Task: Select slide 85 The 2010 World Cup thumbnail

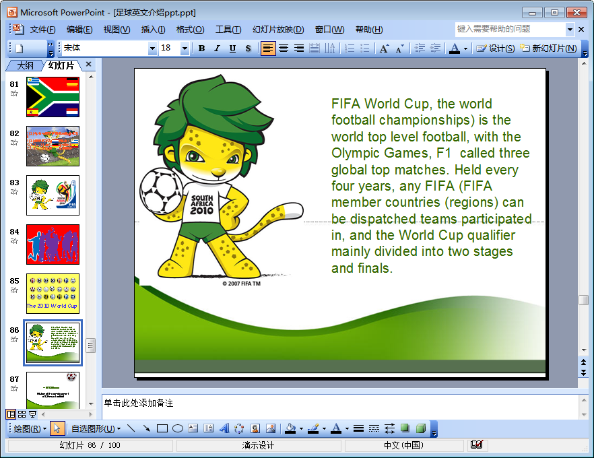Action: [53, 294]
